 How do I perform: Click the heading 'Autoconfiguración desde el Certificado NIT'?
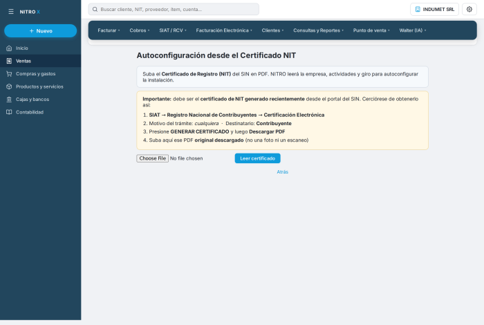tap(216, 55)
